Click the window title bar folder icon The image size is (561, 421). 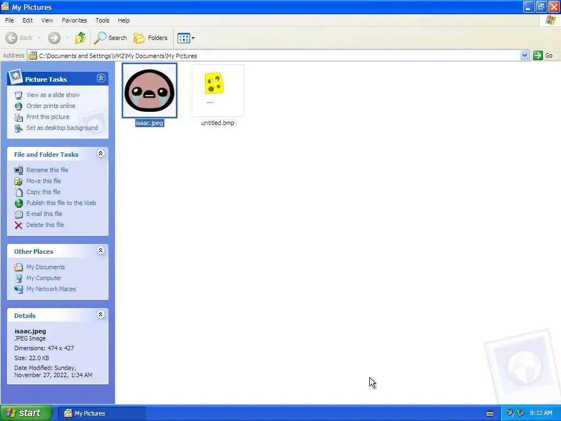5,7
